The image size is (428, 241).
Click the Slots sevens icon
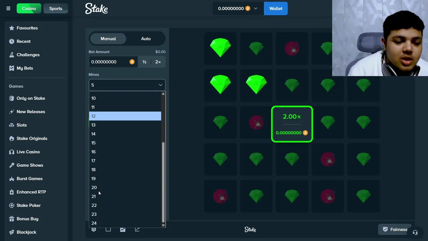point(12,125)
